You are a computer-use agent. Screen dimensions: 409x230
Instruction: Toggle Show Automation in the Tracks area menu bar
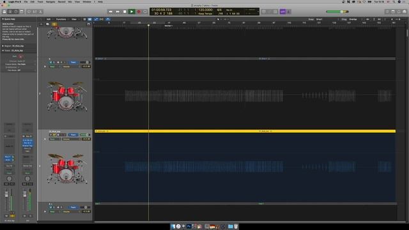(96, 19)
